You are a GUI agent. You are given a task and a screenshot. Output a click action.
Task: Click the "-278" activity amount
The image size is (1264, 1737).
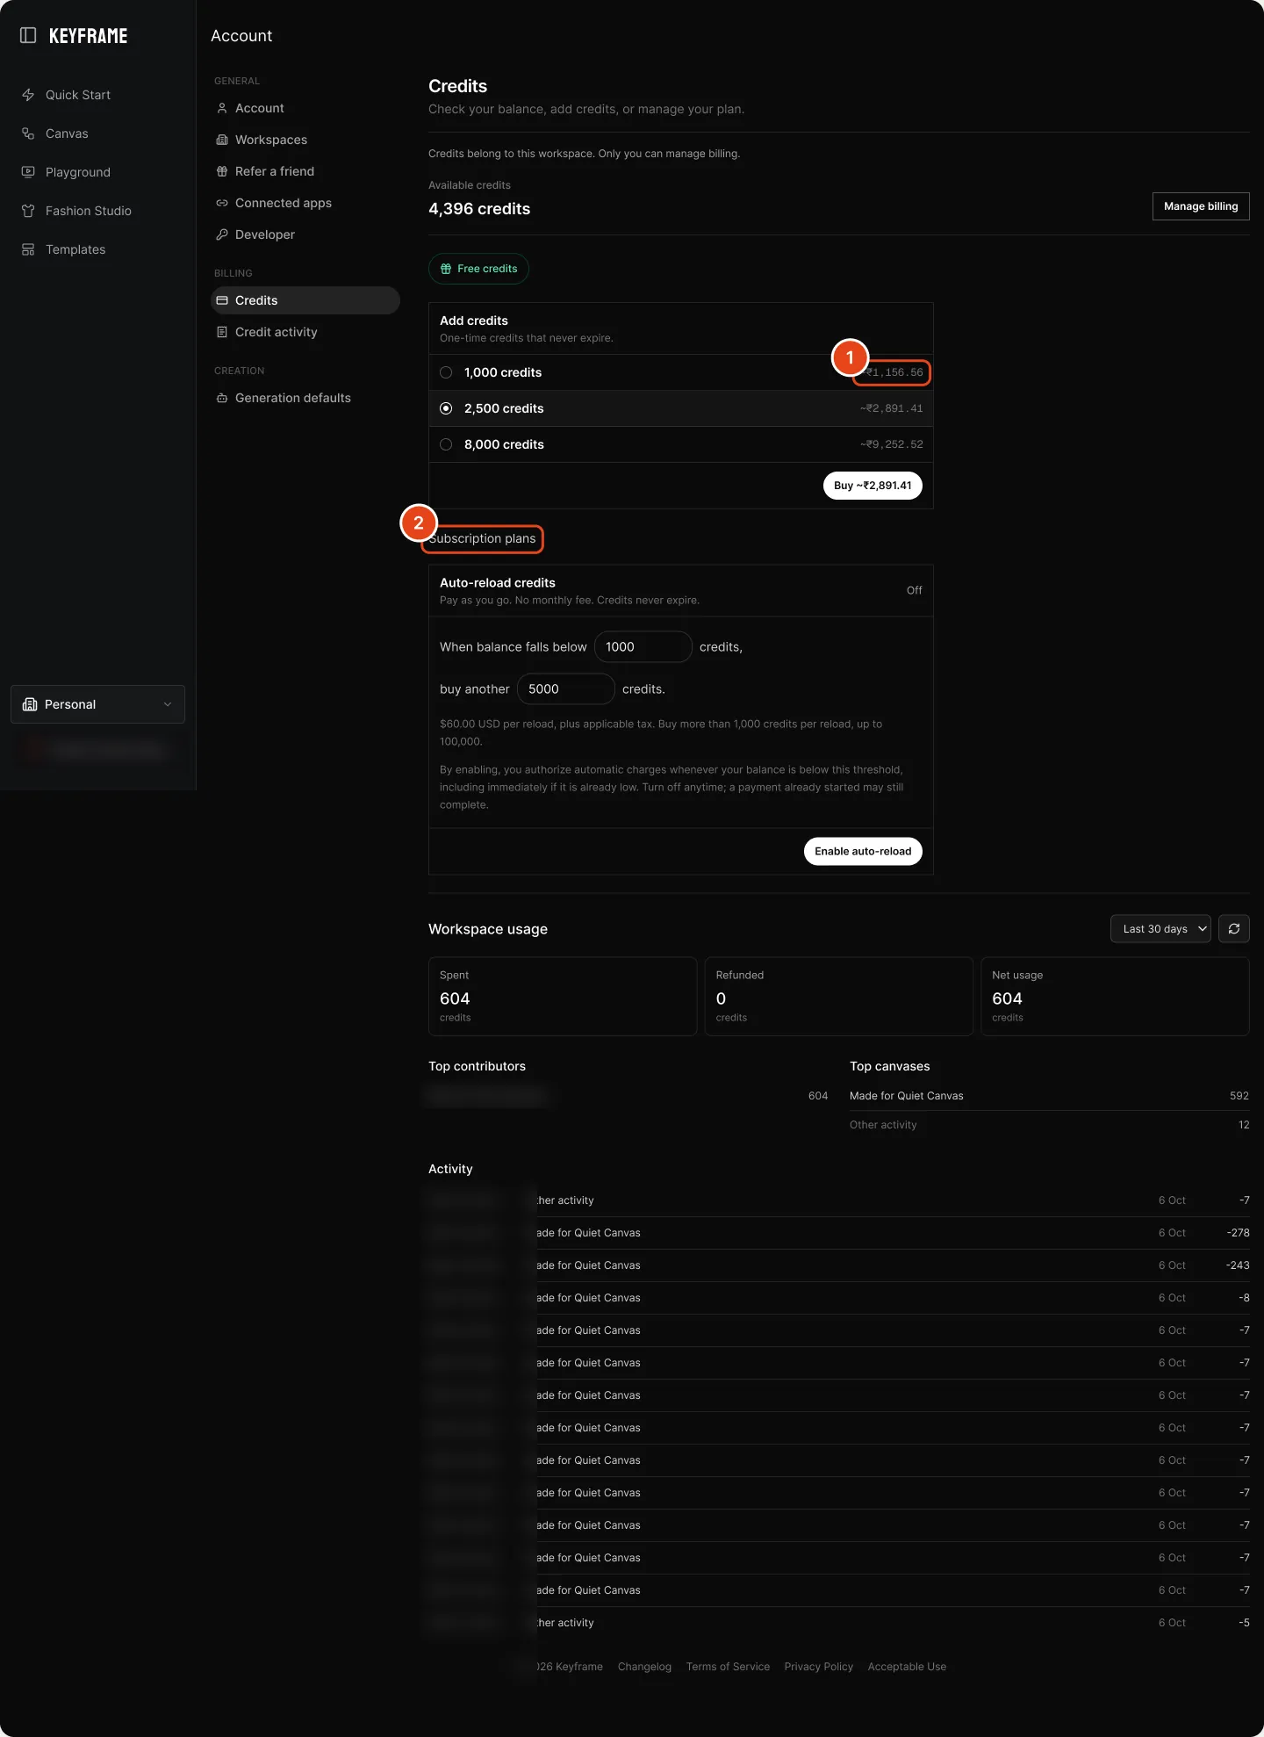point(1239,1233)
